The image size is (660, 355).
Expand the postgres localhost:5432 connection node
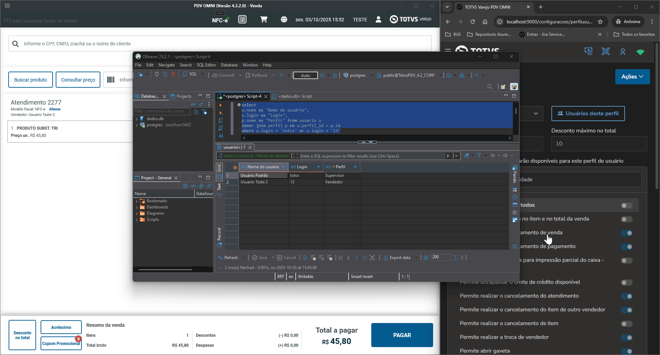(x=137, y=125)
